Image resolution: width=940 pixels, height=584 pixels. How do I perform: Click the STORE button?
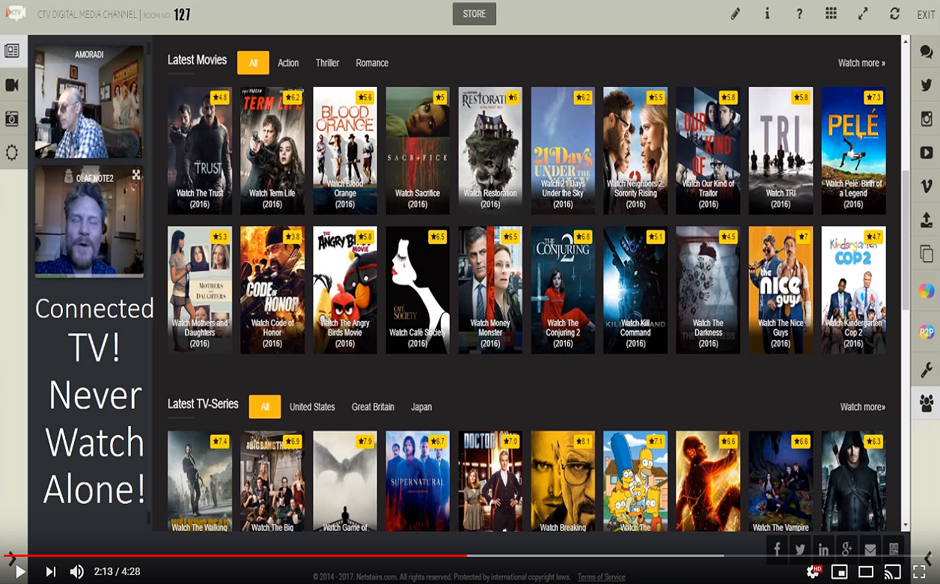(474, 14)
